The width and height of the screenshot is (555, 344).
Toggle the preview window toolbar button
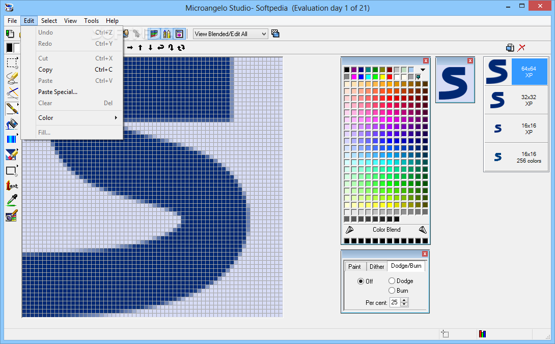179,34
